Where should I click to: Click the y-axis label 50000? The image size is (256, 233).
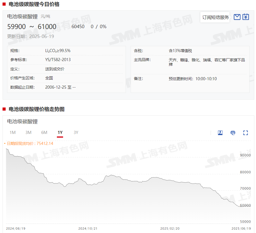tap(245, 221)
